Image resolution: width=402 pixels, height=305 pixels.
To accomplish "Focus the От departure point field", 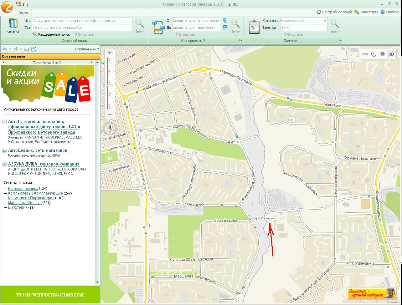I will (x=197, y=21).
